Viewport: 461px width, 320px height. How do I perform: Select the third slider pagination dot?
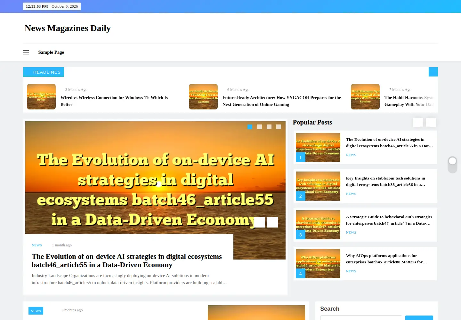point(269,127)
